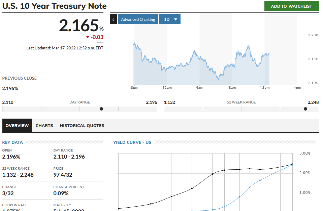
Task: Click the -0.03 change figure
Action: coord(97,37)
